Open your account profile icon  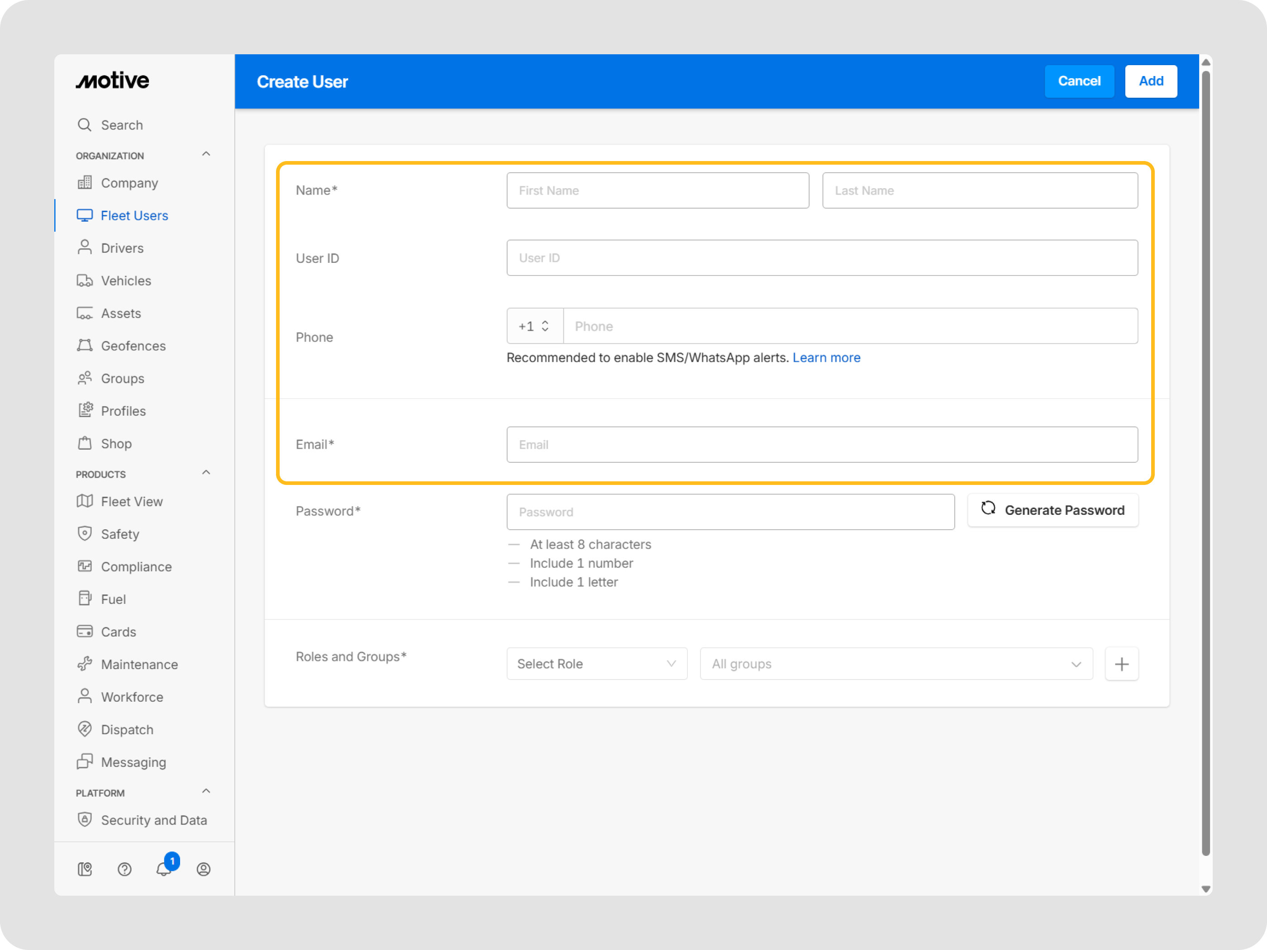pyautogui.click(x=204, y=869)
